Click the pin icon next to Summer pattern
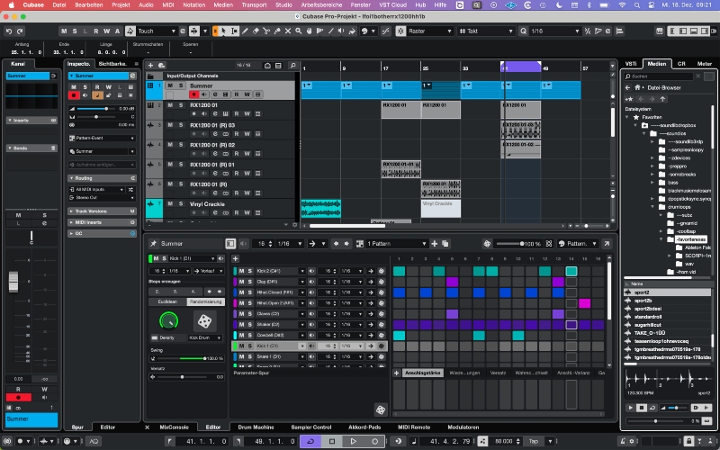 tap(153, 244)
